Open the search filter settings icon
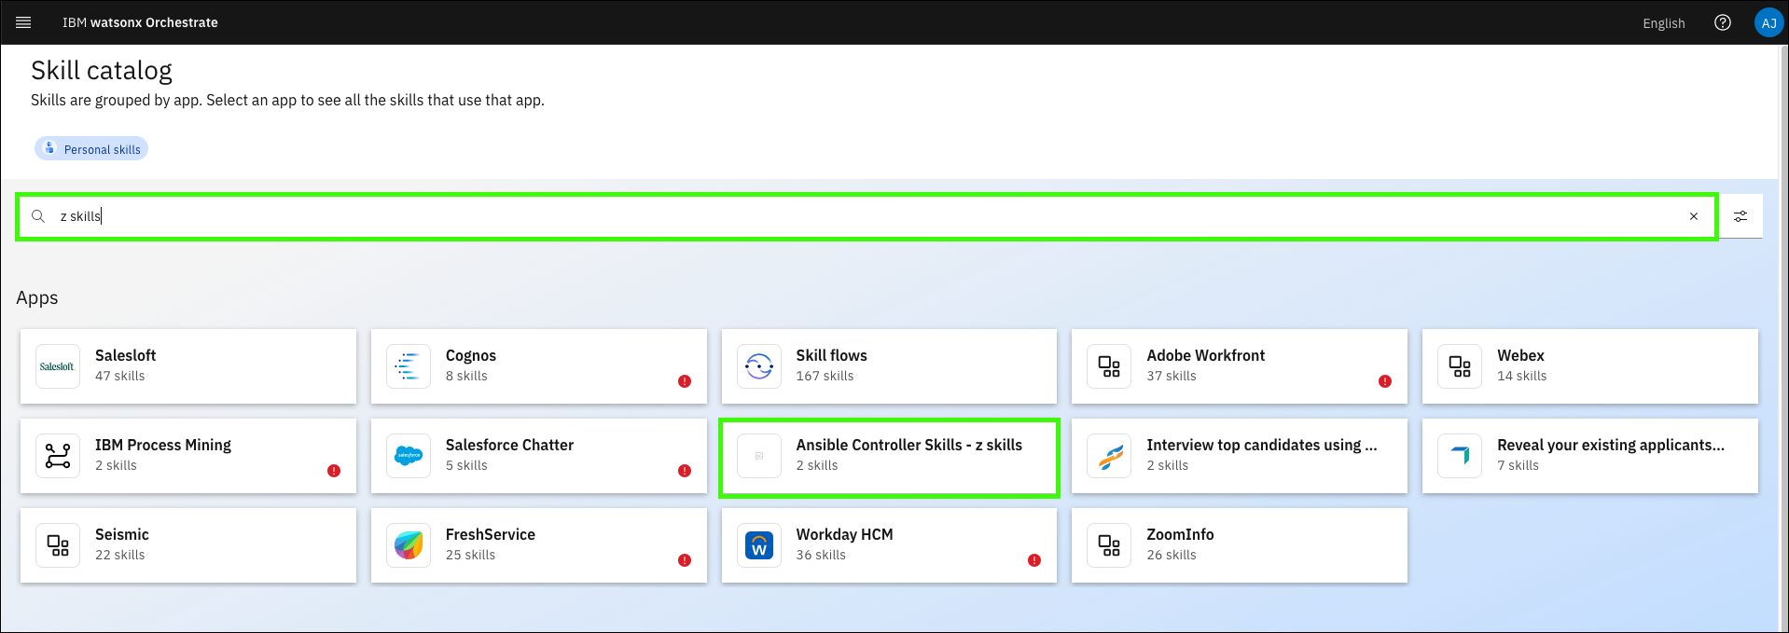 point(1740,216)
